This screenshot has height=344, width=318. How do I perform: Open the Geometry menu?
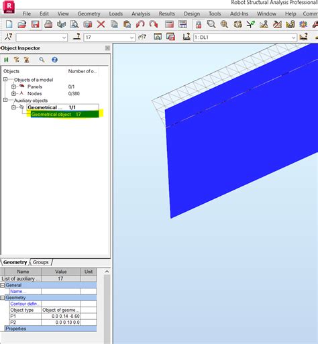click(89, 13)
